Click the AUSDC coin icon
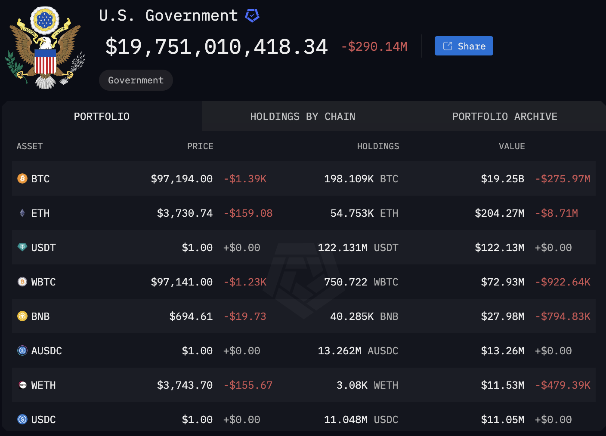 coord(22,350)
